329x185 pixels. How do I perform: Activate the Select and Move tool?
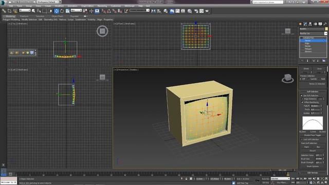click(57, 11)
